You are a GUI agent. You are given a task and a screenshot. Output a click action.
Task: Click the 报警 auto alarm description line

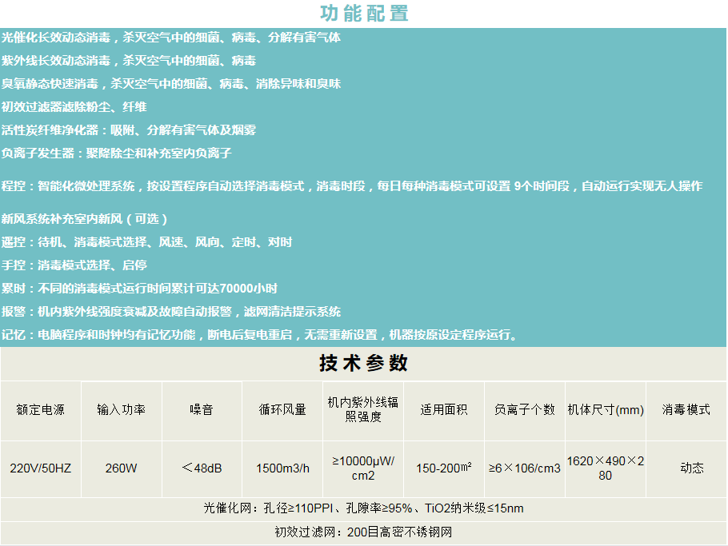click(171, 312)
